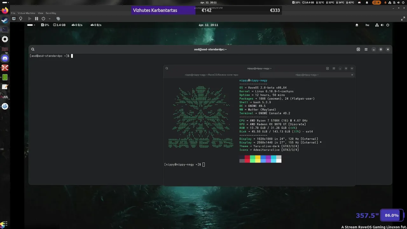Open the guest hu keyboard layout selector
407x229 pixels.
point(367,25)
